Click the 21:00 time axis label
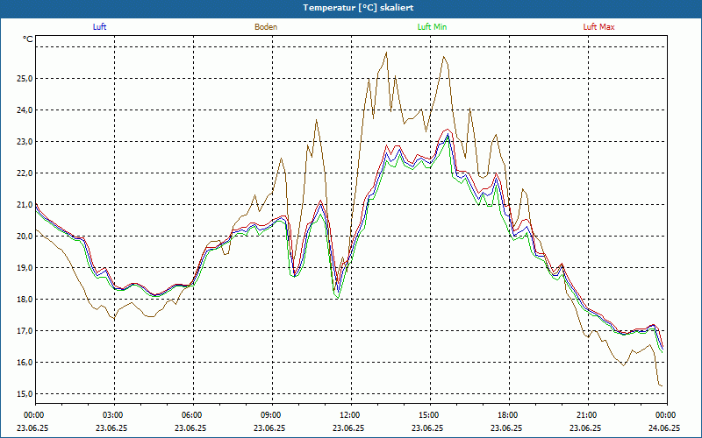Screen dimensions: 702x438 (x=587, y=414)
